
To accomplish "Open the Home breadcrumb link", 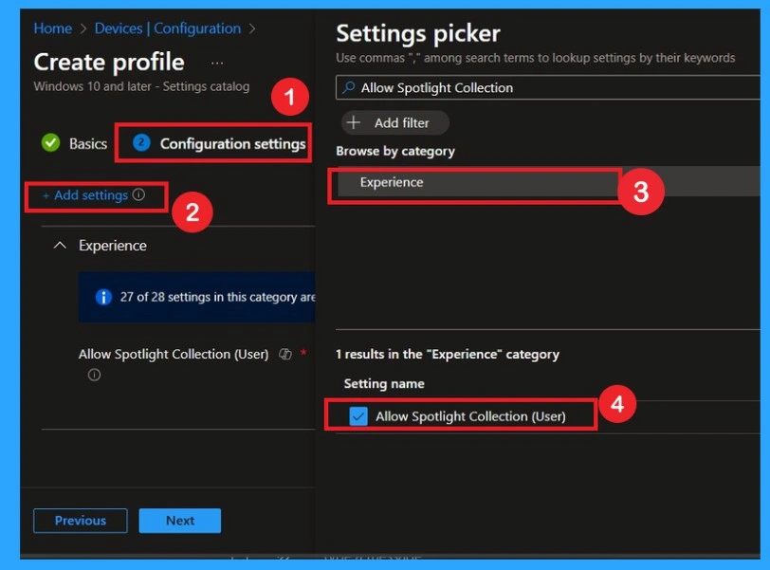I will click(x=52, y=28).
